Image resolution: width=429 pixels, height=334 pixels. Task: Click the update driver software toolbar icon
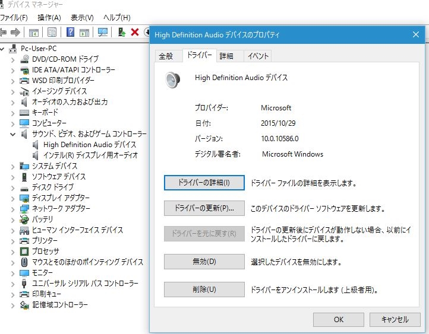click(121, 32)
